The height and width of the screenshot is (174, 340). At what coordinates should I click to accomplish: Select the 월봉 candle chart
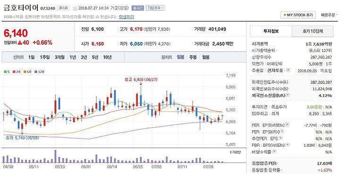[206, 57]
